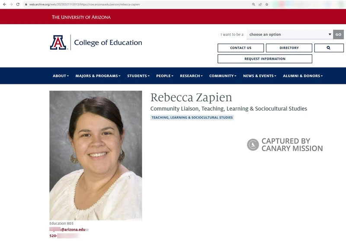
Task: Click the Rebecca Zapien name heading
Action: pos(191,97)
